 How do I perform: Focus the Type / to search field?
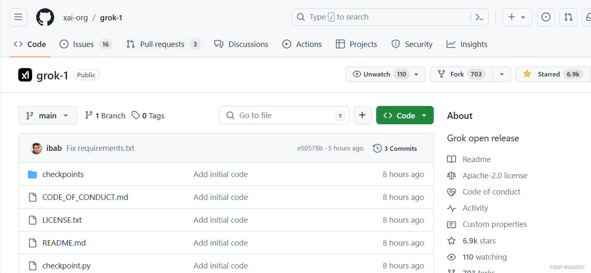(x=390, y=17)
